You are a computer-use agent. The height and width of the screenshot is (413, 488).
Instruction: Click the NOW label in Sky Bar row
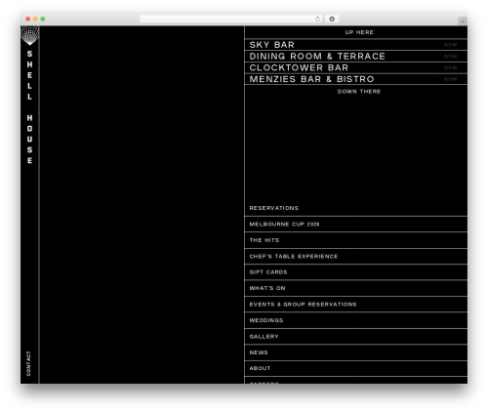tap(450, 45)
